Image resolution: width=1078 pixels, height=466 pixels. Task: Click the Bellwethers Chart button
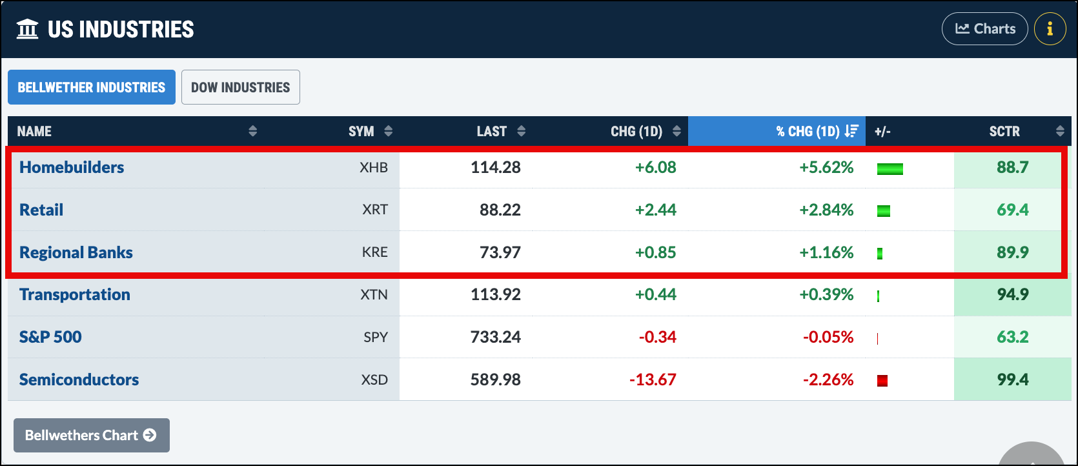pyautogui.click(x=92, y=435)
